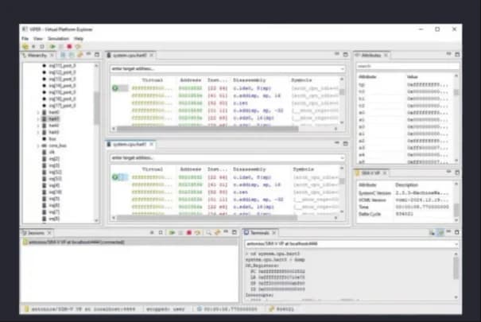The height and width of the screenshot is (322, 481).
Task: Open the Help menu
Action: [79, 38]
